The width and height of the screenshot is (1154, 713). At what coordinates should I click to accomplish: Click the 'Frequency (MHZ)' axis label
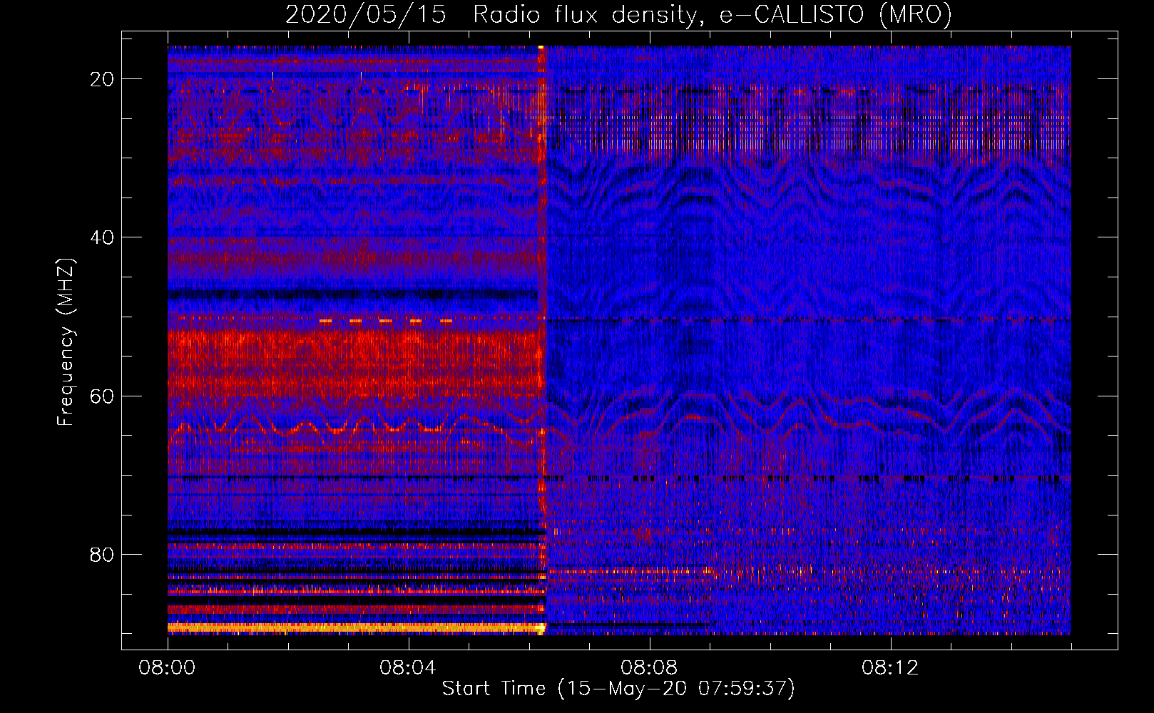pyautogui.click(x=66, y=342)
